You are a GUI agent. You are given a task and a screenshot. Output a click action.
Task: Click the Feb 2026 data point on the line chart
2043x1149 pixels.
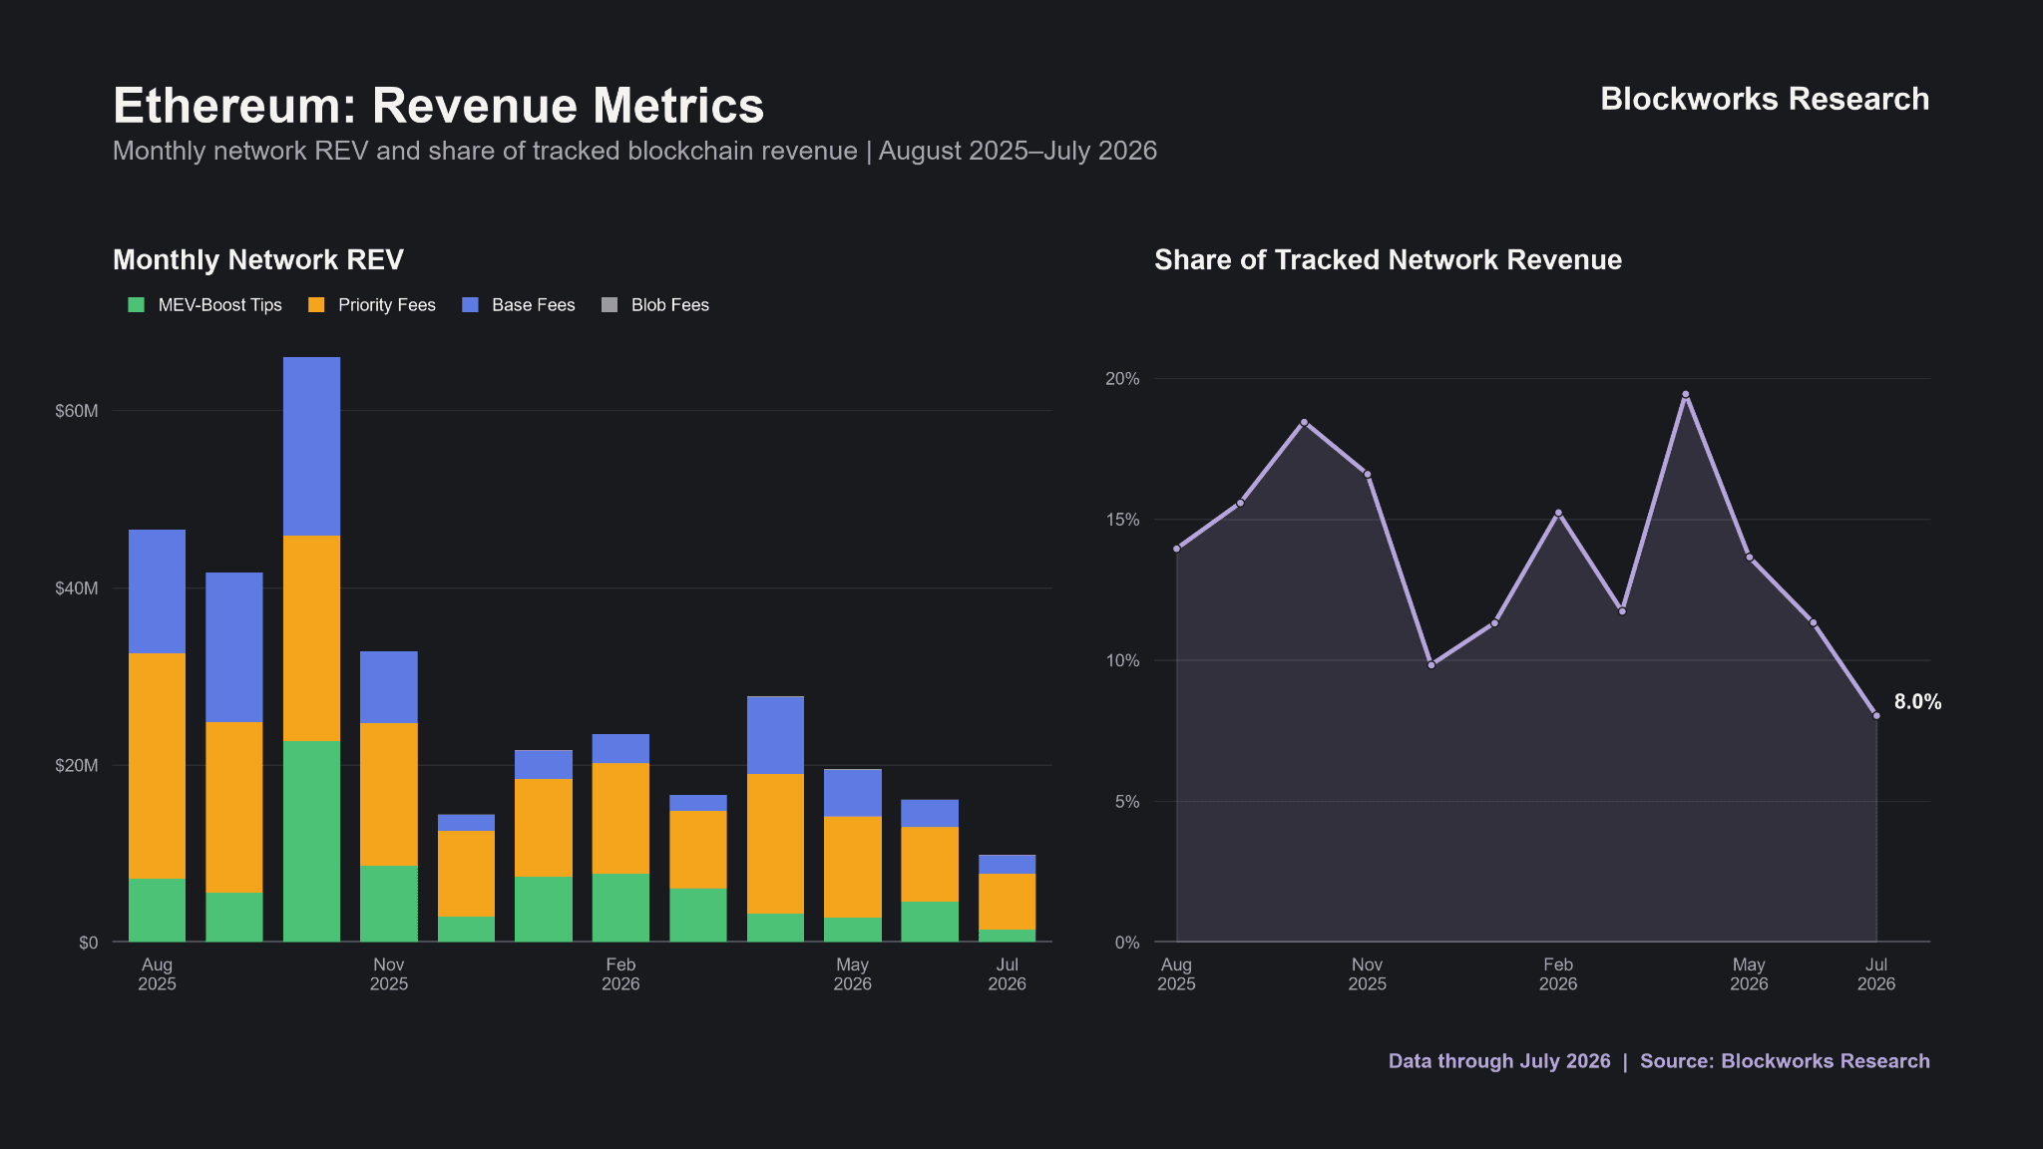1558,513
